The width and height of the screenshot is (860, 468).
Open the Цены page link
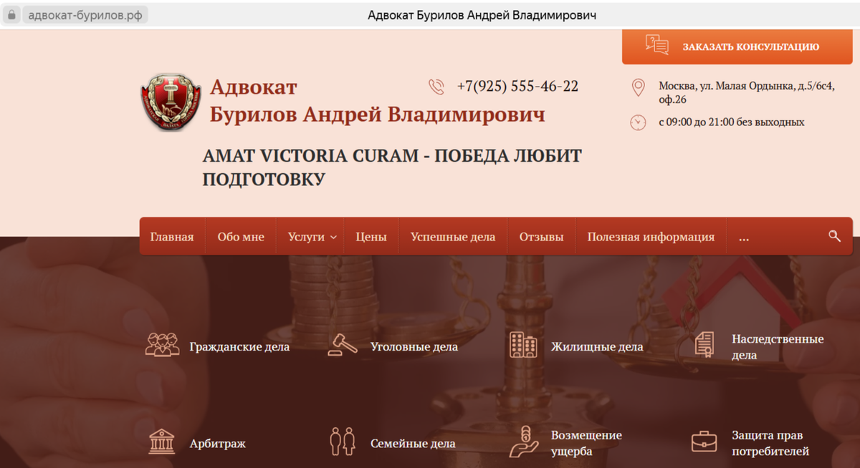tap(371, 236)
